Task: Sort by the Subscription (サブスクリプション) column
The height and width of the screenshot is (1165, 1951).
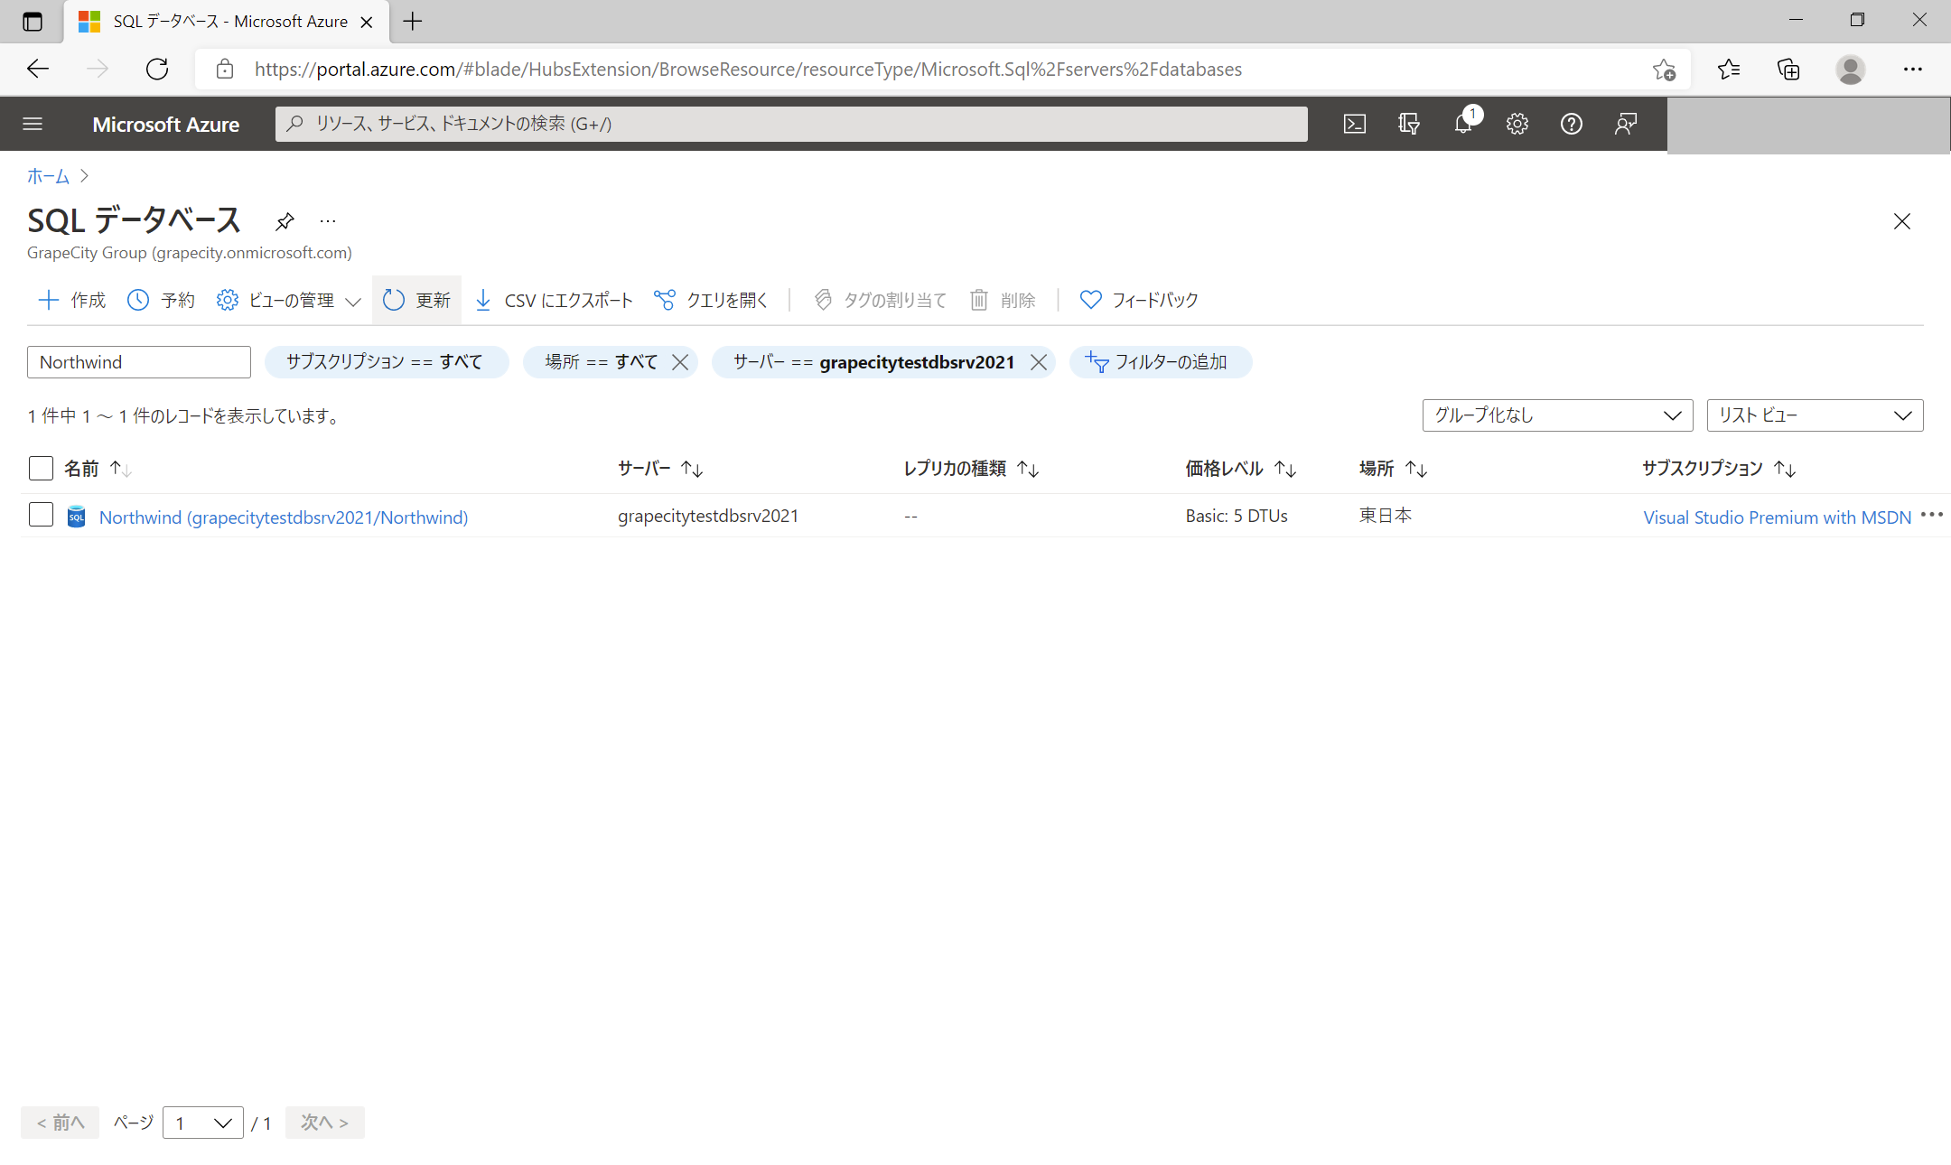Action: [x=1719, y=469]
